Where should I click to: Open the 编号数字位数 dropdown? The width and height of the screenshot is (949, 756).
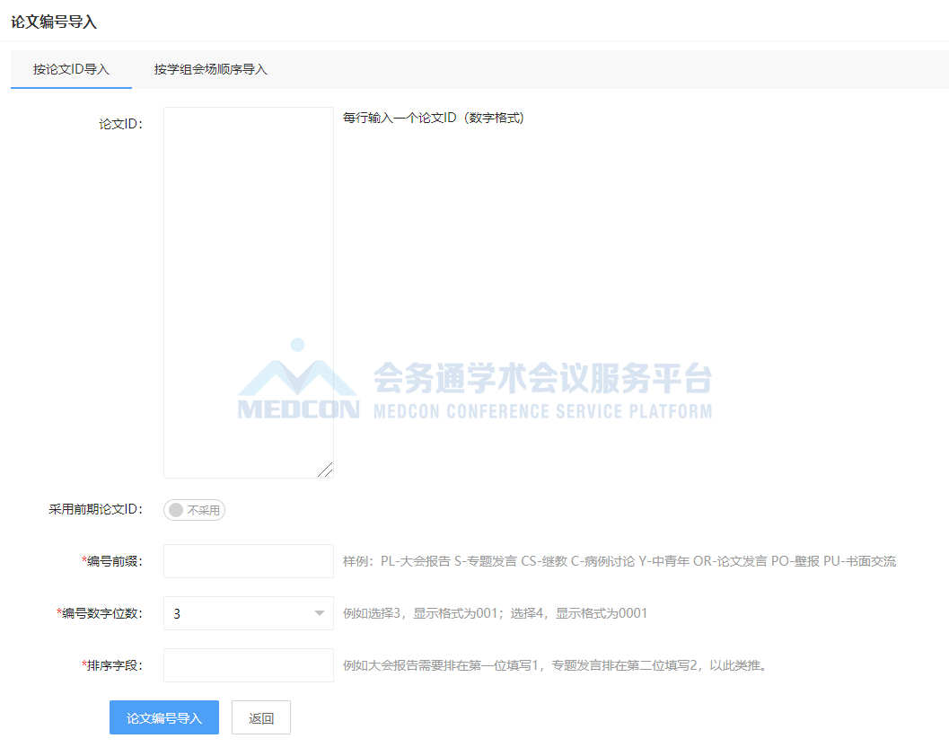[x=248, y=613]
